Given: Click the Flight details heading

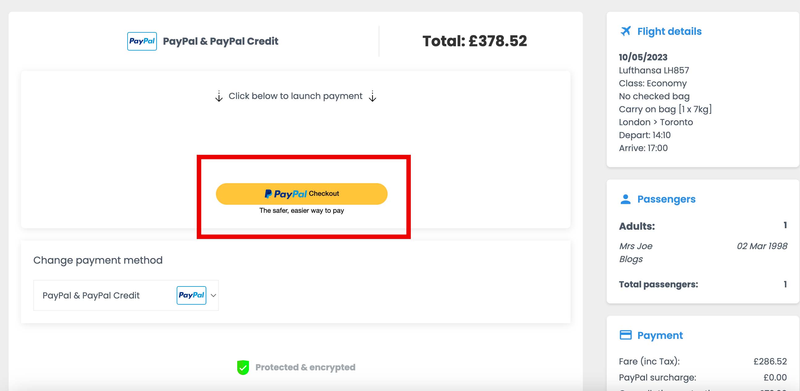Looking at the screenshot, I should (x=669, y=31).
